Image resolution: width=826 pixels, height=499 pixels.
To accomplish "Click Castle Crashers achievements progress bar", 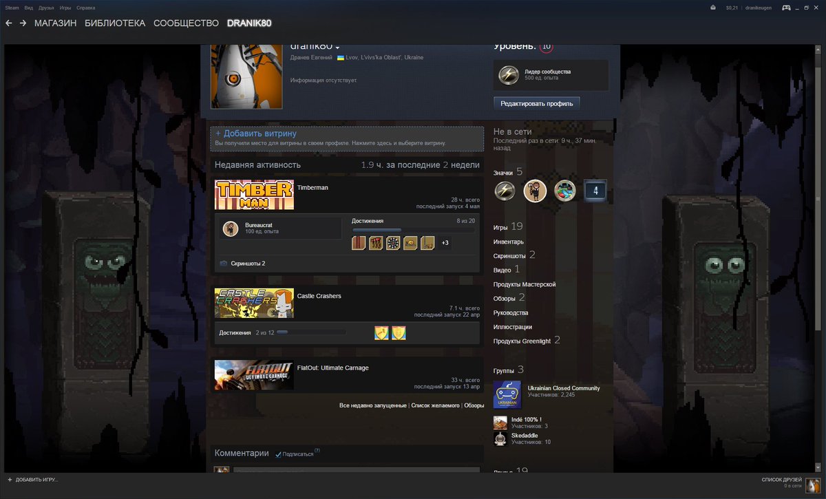I will pos(311,332).
